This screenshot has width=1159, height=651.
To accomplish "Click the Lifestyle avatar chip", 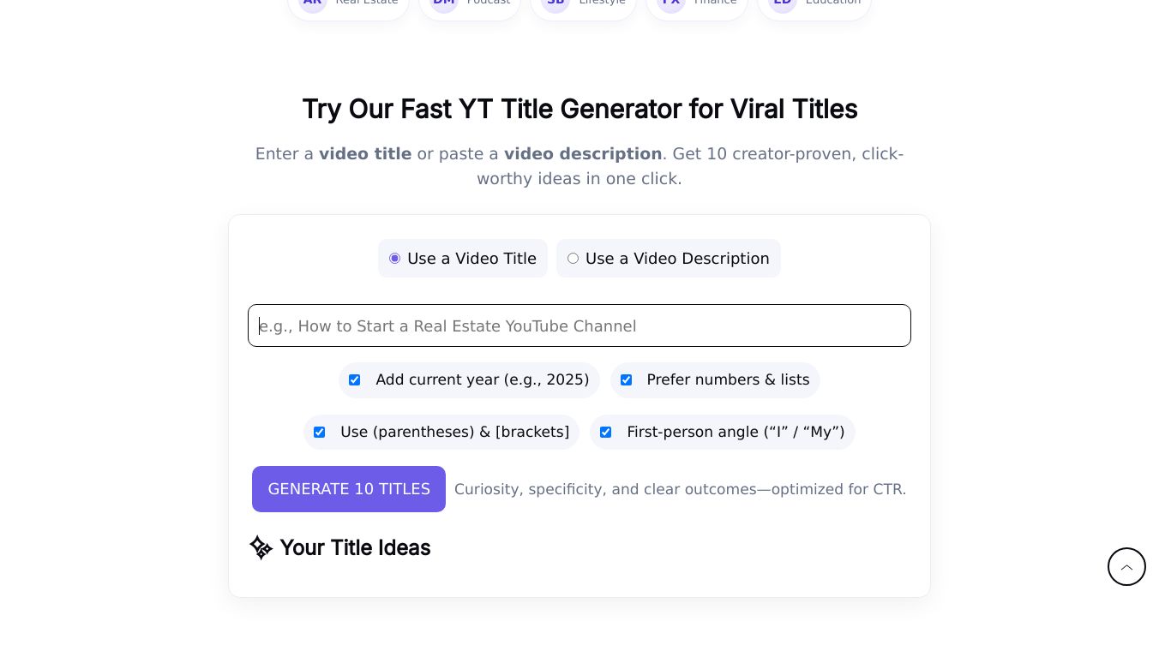I will point(584,4).
